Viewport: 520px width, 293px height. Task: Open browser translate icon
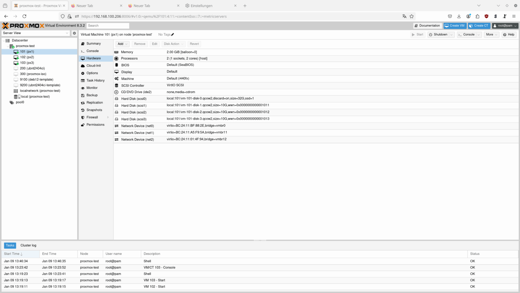pos(404,16)
